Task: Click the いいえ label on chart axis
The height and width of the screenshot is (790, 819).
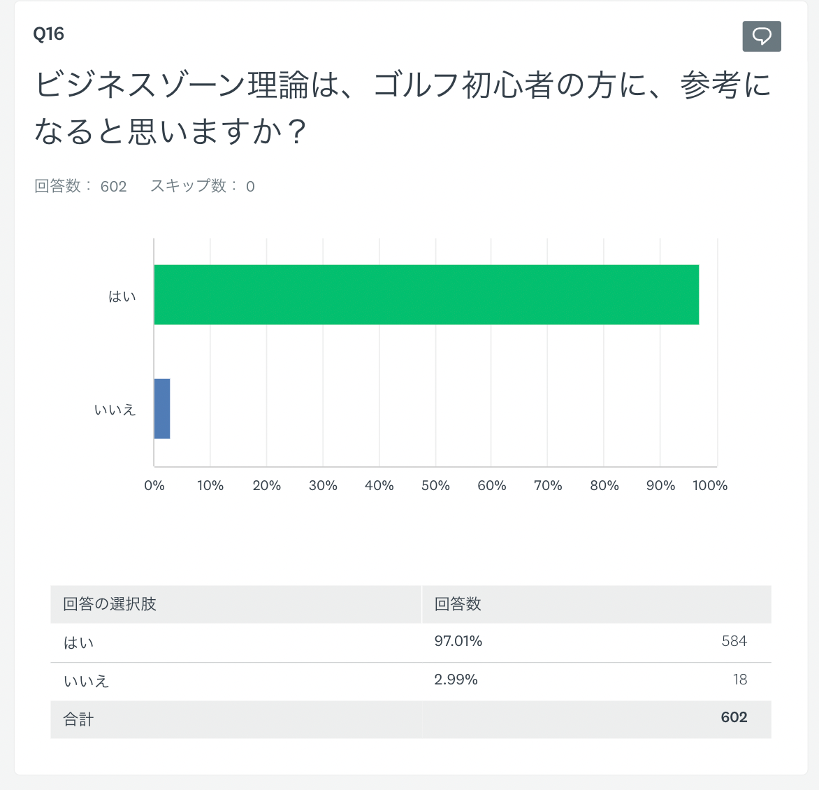Action: (x=115, y=410)
